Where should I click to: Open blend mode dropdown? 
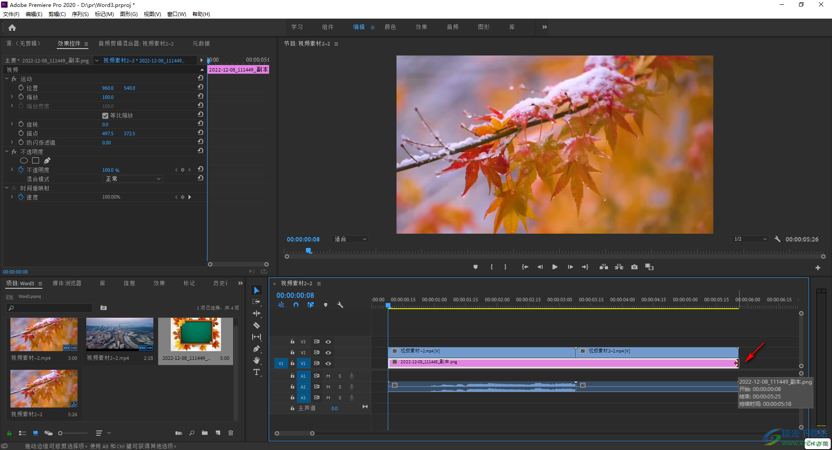[133, 179]
